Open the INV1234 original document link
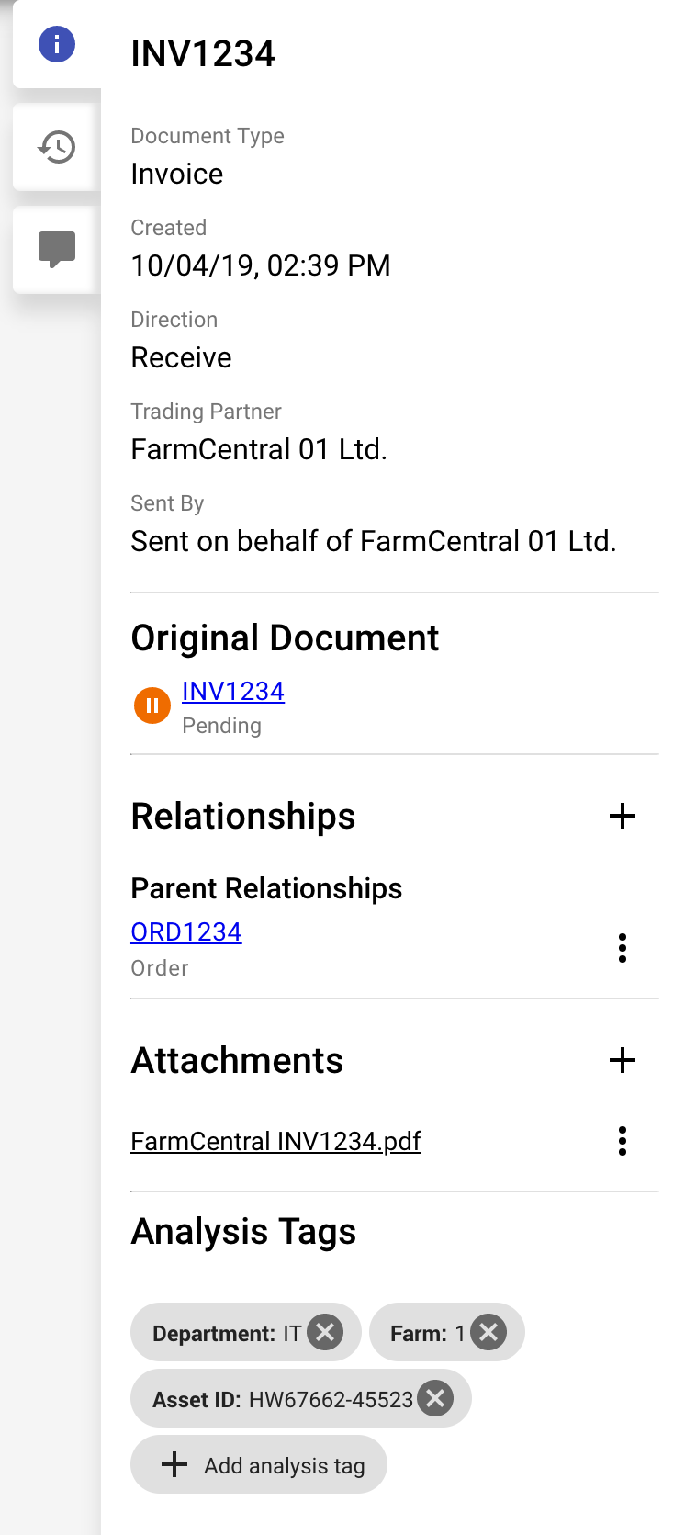Viewport: 685px width, 1535px height. pos(233,692)
